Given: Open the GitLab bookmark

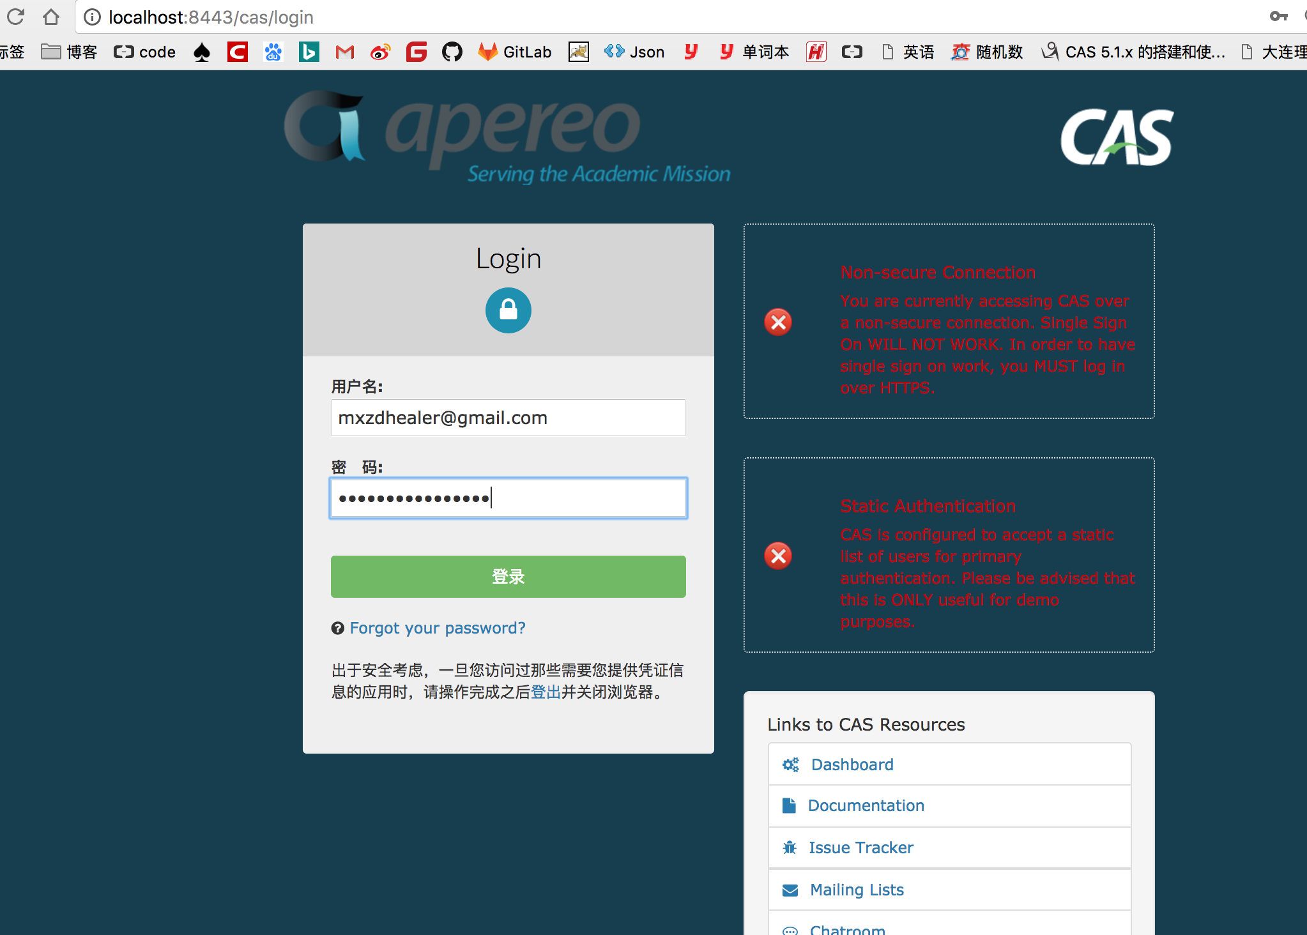Looking at the screenshot, I should coord(515,52).
